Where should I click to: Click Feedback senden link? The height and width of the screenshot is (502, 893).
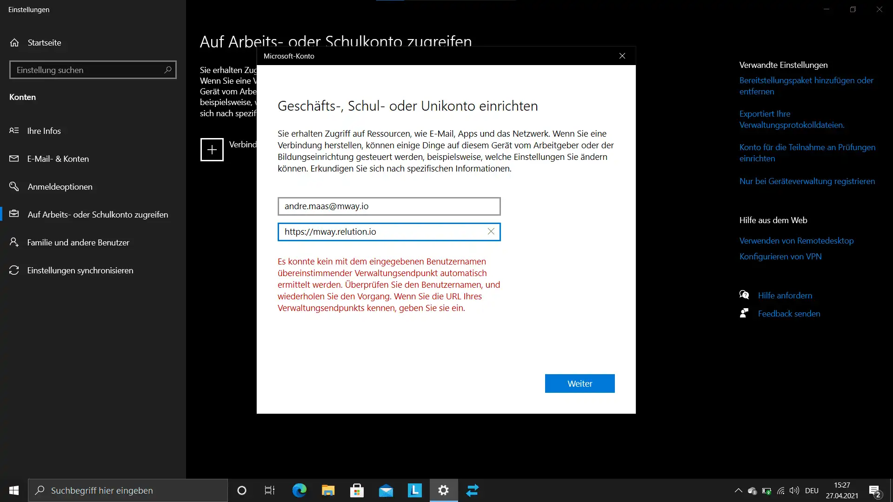789,314
